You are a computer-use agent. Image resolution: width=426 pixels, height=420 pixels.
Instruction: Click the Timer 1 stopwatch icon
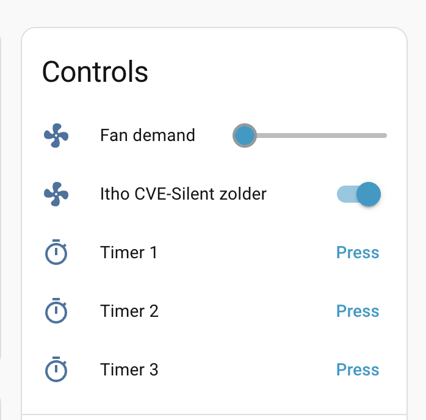(56, 252)
